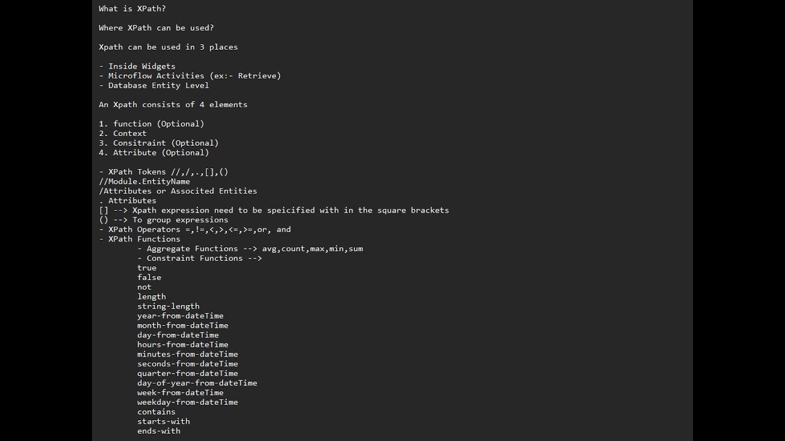Click the "string-length" function name
Screen dimensions: 785x441
click(169, 306)
